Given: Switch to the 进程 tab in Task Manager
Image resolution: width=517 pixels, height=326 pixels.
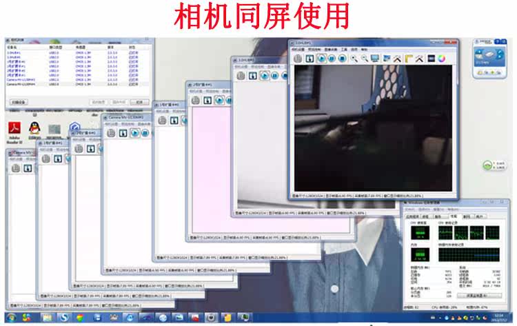Looking at the screenshot, I should (x=426, y=216).
